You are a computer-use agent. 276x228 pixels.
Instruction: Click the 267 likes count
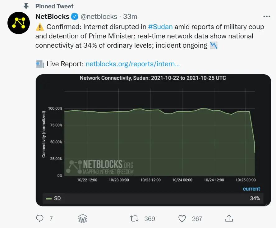[197, 219]
